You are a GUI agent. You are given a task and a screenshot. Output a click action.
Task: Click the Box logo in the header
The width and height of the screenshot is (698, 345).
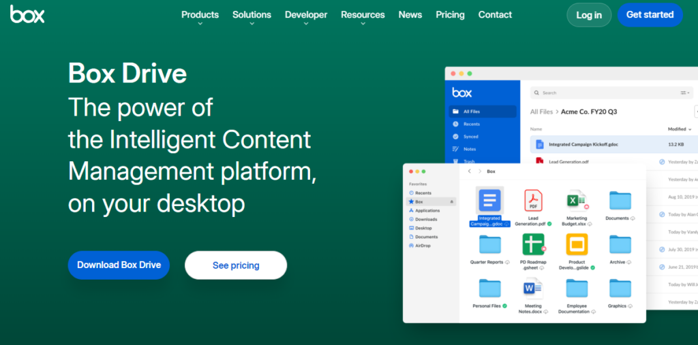coord(27,14)
